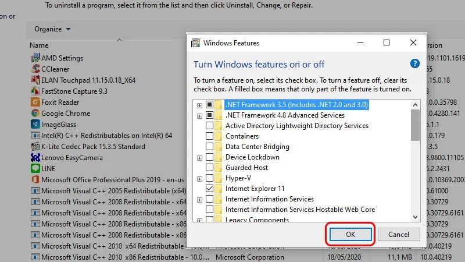Click the CCleaner program icon

pos(35,69)
